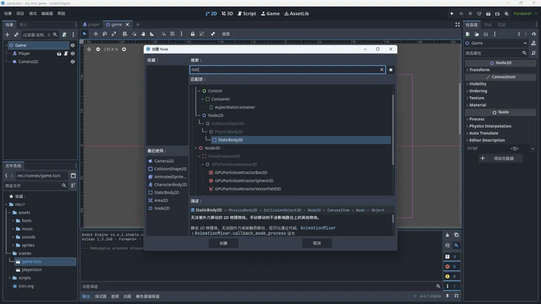Image resolution: width=541 pixels, height=304 pixels.
Task: Add a new child node in Scene dock
Action: [x=7, y=35]
